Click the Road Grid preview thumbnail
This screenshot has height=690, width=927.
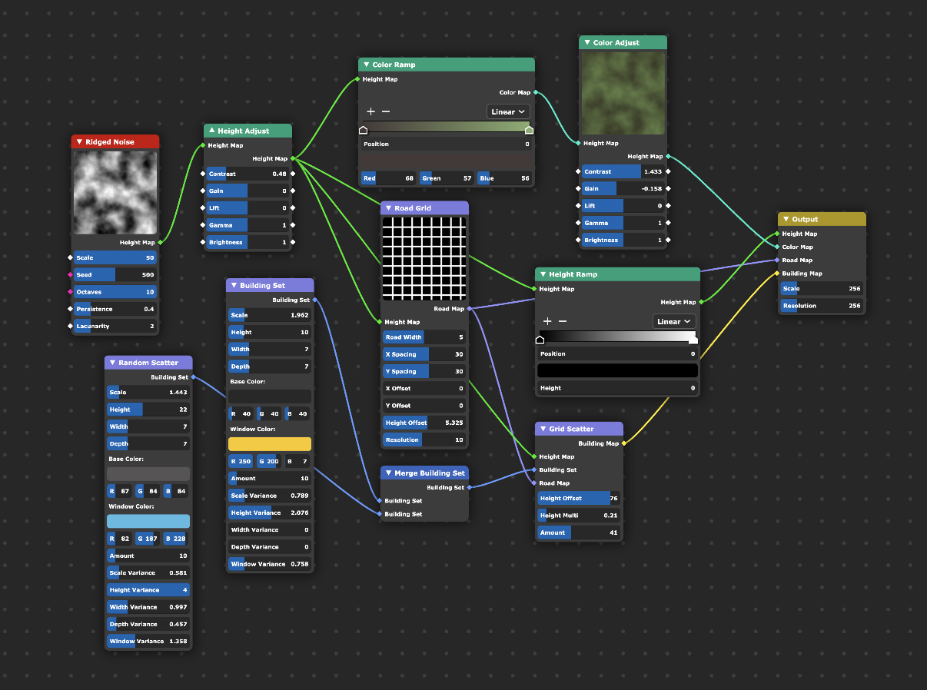tap(424, 258)
